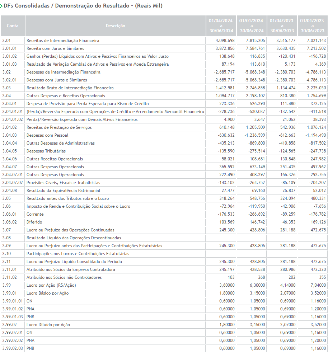Click Lucro por Ação (R$/Ação) label

click(51, 285)
